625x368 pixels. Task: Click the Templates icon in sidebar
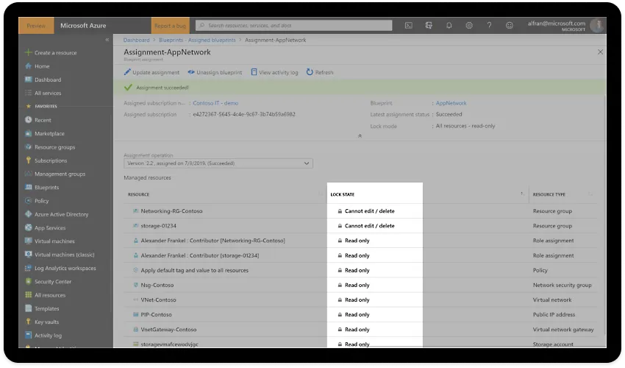pos(28,308)
